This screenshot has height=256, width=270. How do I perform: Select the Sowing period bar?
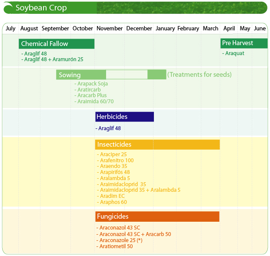pyautogui.click(x=111, y=75)
